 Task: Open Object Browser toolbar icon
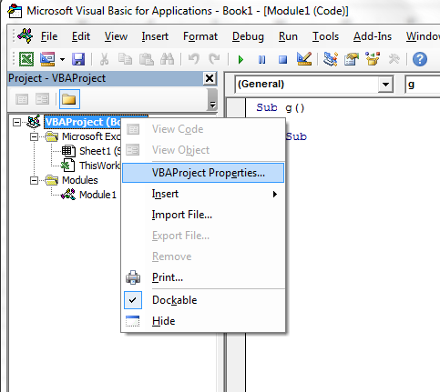[x=373, y=59]
